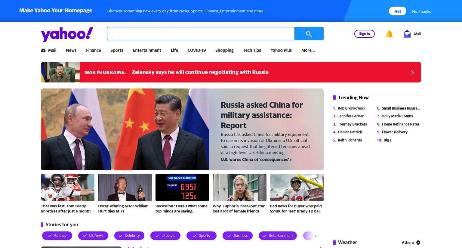
Task: Click the magnifier search button
Action: point(309,34)
